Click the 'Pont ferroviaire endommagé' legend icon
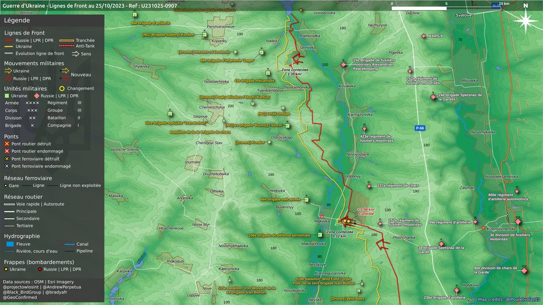The height and width of the screenshot is (305, 543). point(6,166)
